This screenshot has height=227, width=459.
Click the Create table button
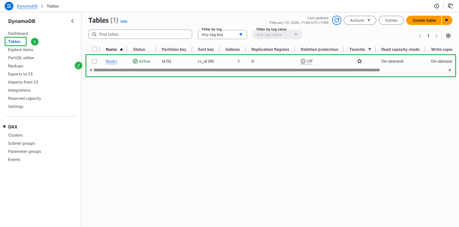(x=424, y=20)
